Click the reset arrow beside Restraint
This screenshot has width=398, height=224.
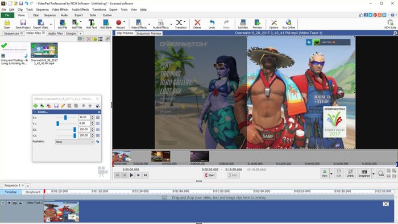98,142
